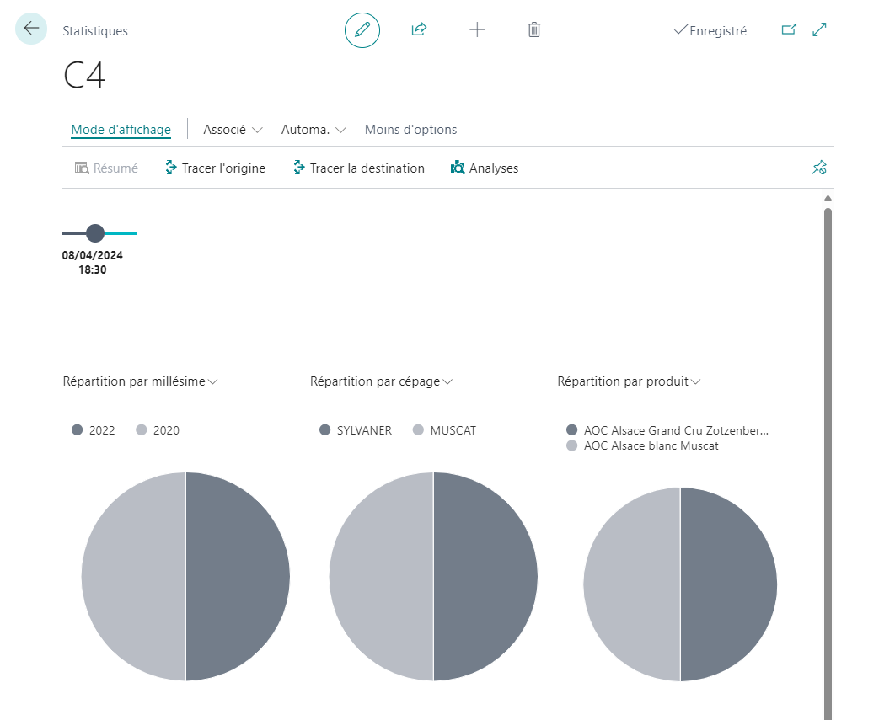Click Moins d'options menu item
Image resolution: width=895 pixels, height=720 pixels.
[411, 130]
